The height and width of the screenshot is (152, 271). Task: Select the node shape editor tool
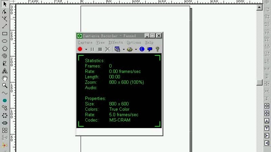click(x=5, y=11)
